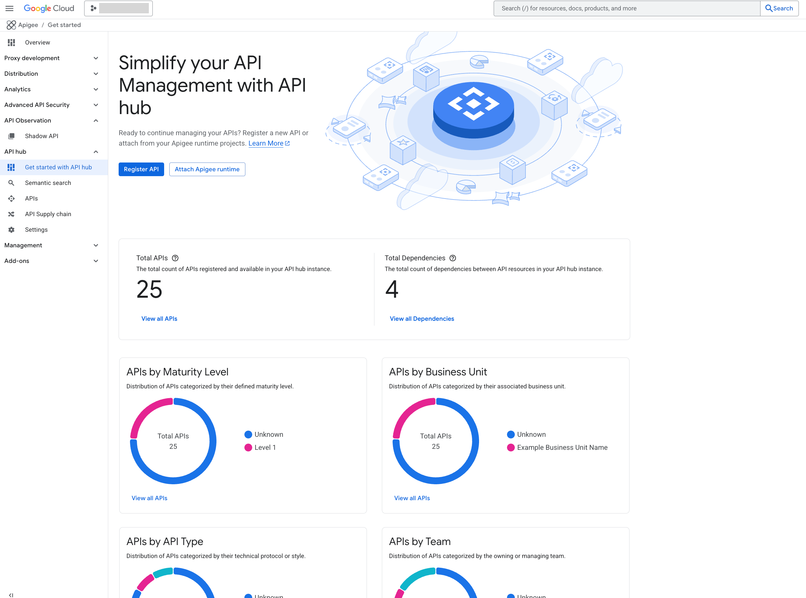The image size is (806, 598).
Task: Collapse the API Observation section
Action: pyautogui.click(x=96, y=120)
